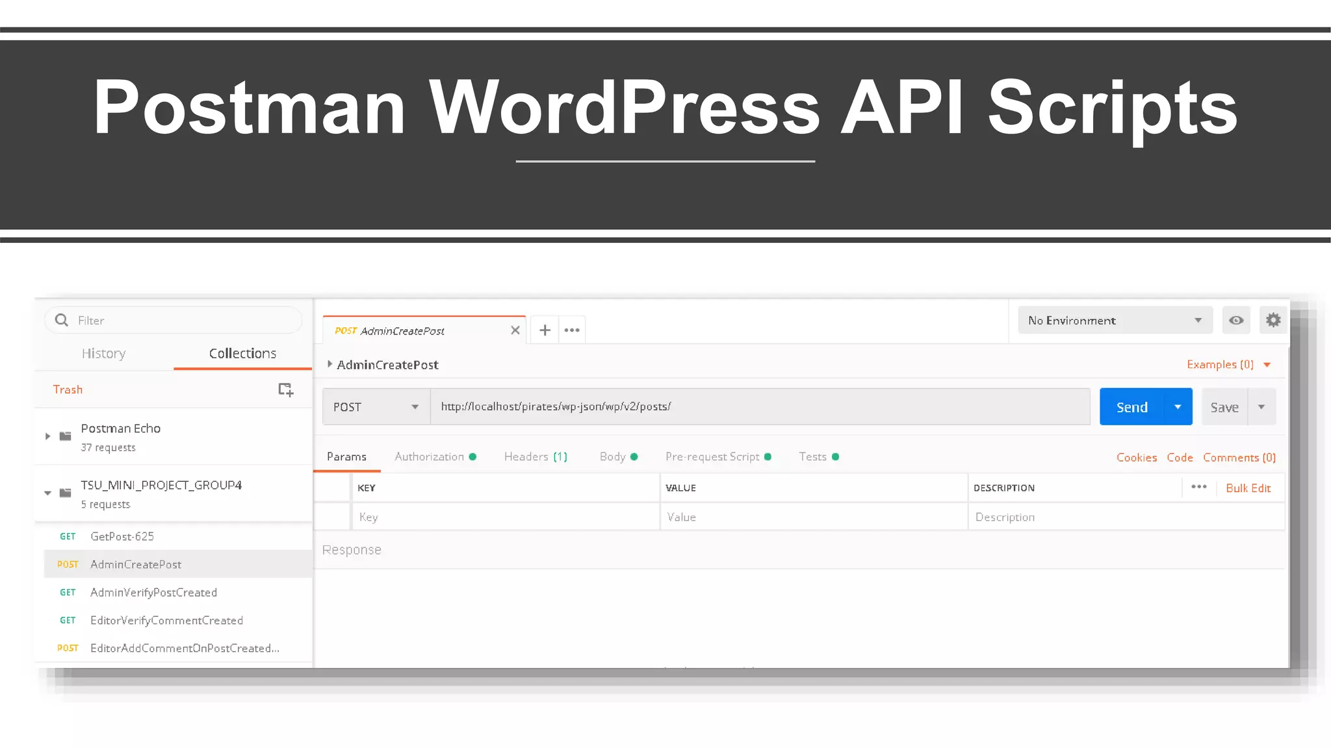Switch to the History tab

point(103,353)
